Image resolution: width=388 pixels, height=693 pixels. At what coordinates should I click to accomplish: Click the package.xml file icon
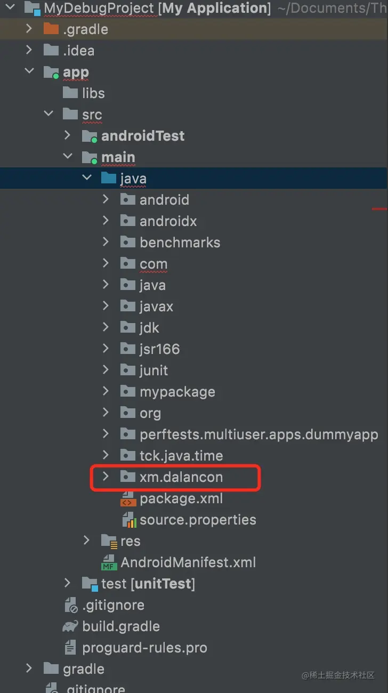[128, 498]
